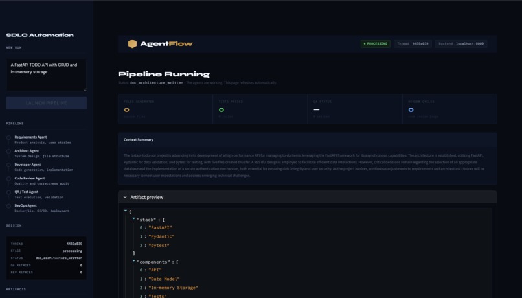522x298 pixels.
Task: Click the Launch Pipeline button
Action: [46, 103]
